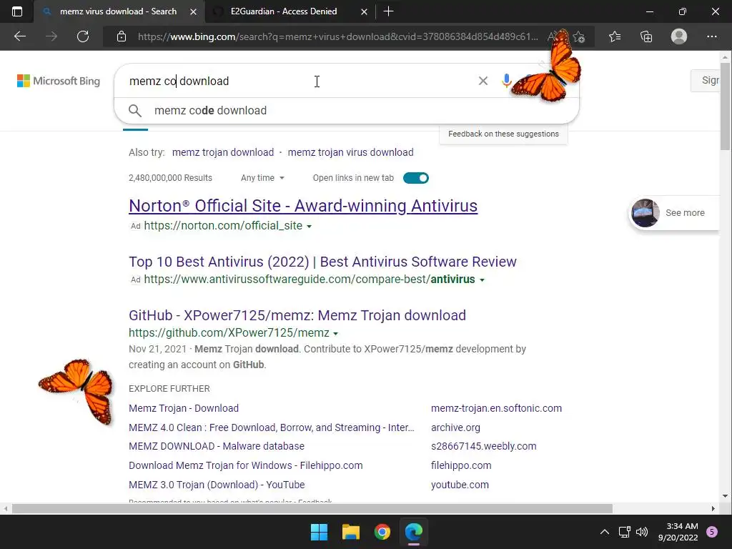Viewport: 732px width, 549px height.
Task: Open File Explorer from taskbar
Action: (x=350, y=532)
